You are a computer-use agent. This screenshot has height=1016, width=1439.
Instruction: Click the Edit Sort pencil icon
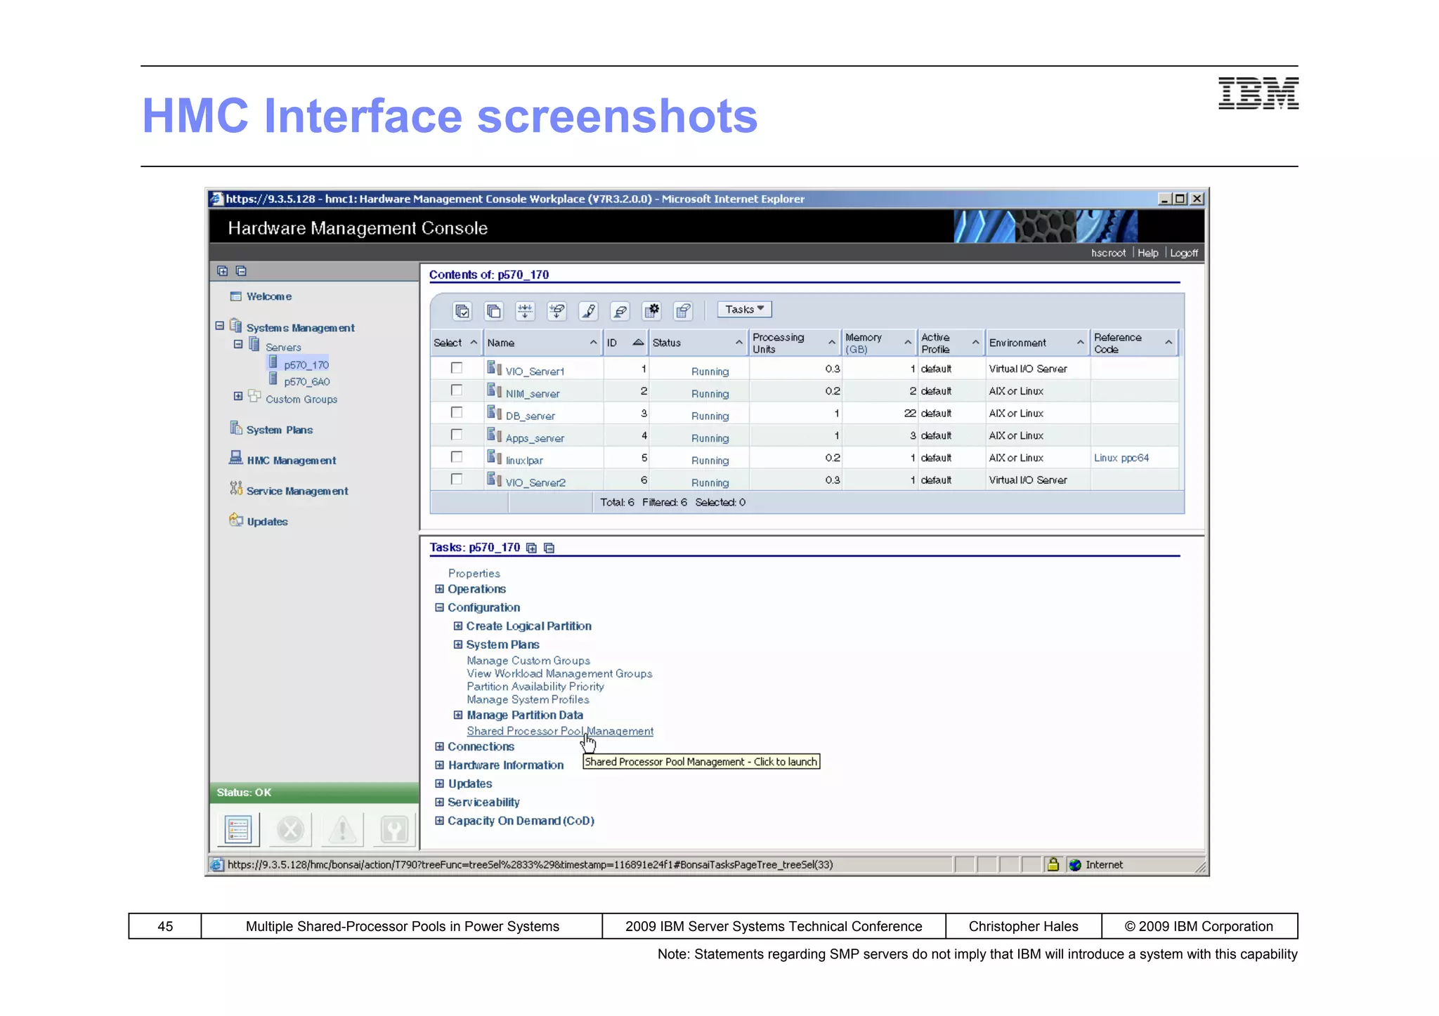point(588,310)
